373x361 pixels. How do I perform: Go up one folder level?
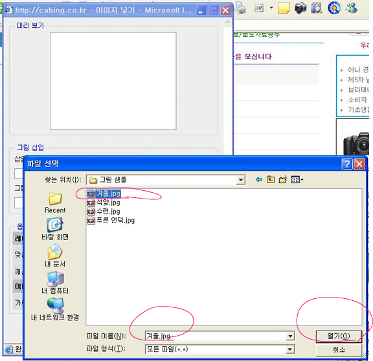pos(271,179)
